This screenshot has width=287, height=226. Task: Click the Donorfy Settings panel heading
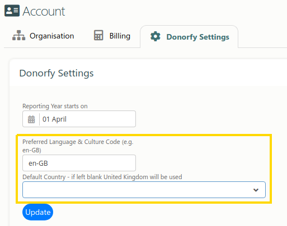click(x=57, y=73)
